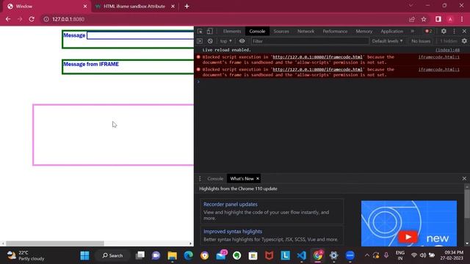This screenshot has width=470, height=264.
Task: Open the Default levels dropdown
Action: pos(387,41)
